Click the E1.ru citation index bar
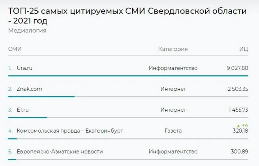Screen dimensions: 259x166 click(x=27, y=117)
